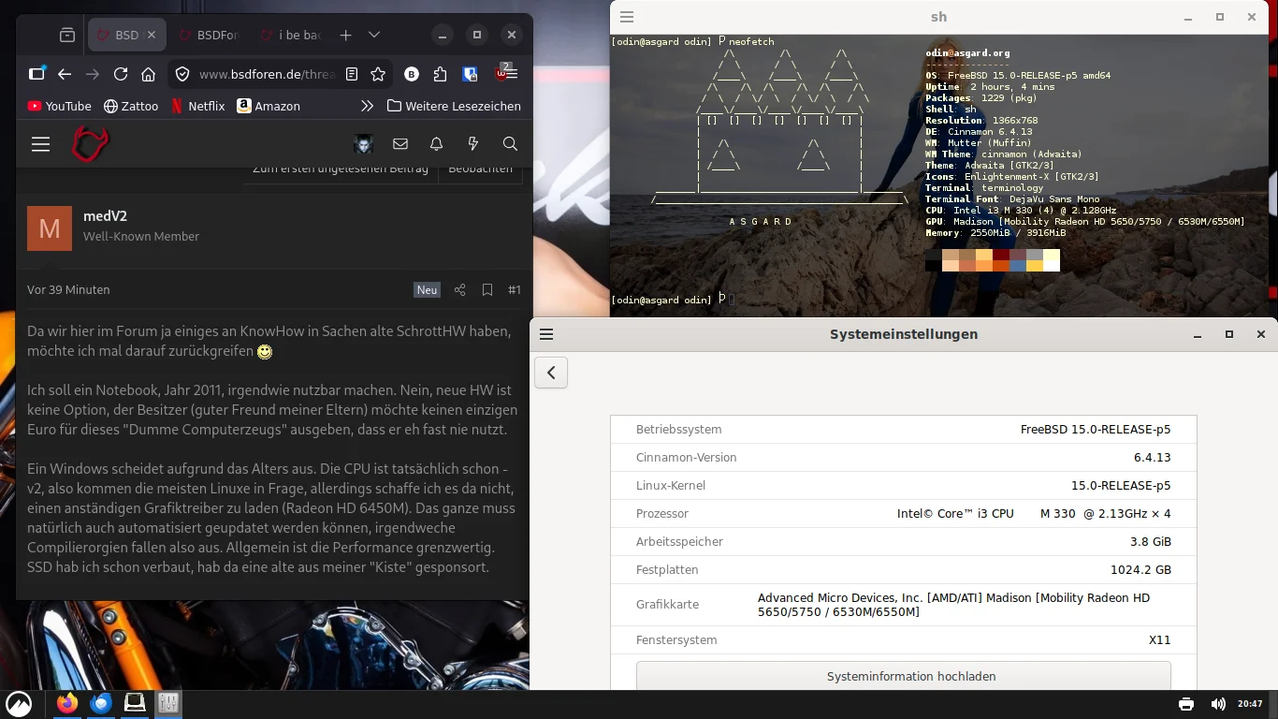Share the post via share icon
Image resolution: width=1278 pixels, height=719 pixels.
click(x=459, y=290)
